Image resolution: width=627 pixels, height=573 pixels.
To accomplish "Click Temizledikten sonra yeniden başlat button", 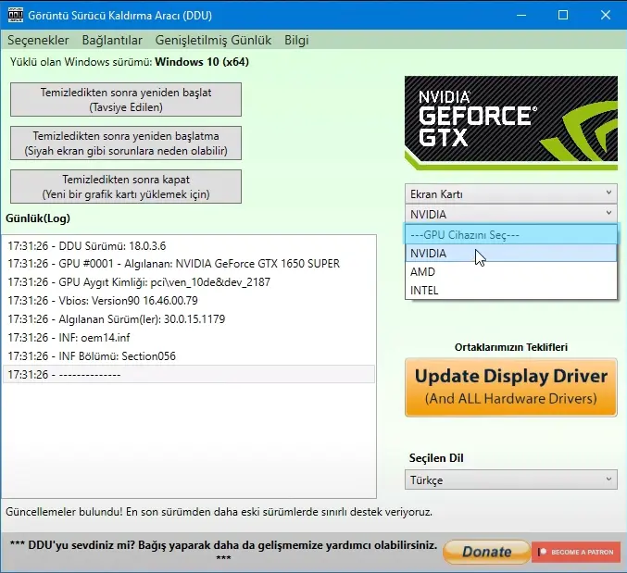I will (126, 99).
